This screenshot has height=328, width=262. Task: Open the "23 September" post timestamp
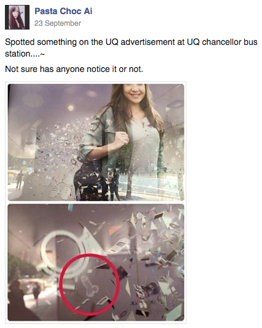pos(57,23)
